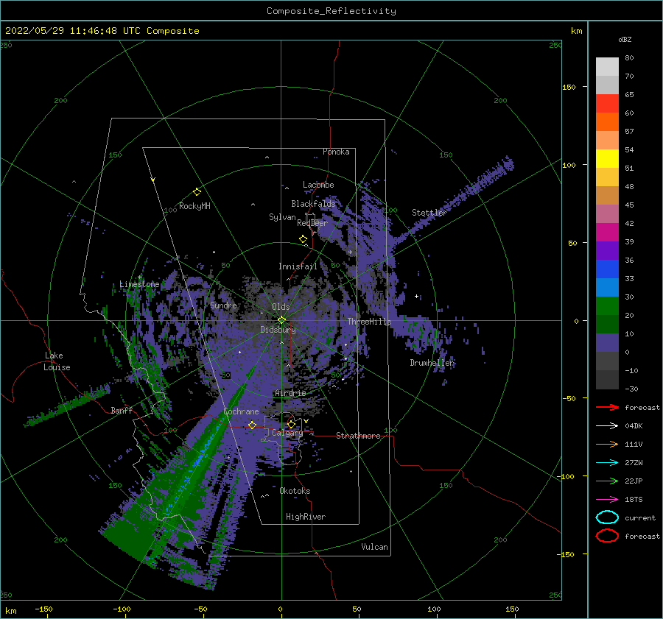Click the Banff label on map
Screen dimensions: 663x619
point(122,410)
